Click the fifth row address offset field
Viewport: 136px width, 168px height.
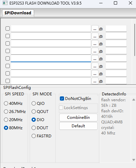[x=116, y=59]
